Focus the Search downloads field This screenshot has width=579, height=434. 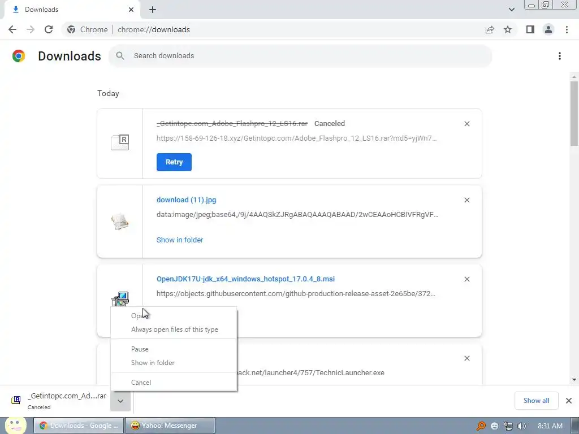coord(300,56)
